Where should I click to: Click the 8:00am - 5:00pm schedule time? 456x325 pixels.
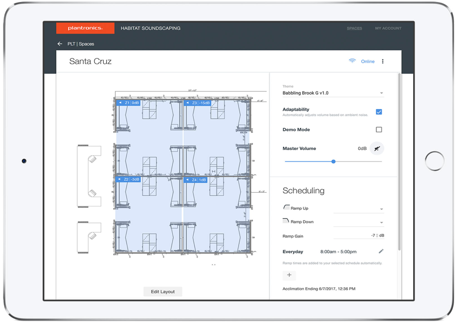coord(338,252)
